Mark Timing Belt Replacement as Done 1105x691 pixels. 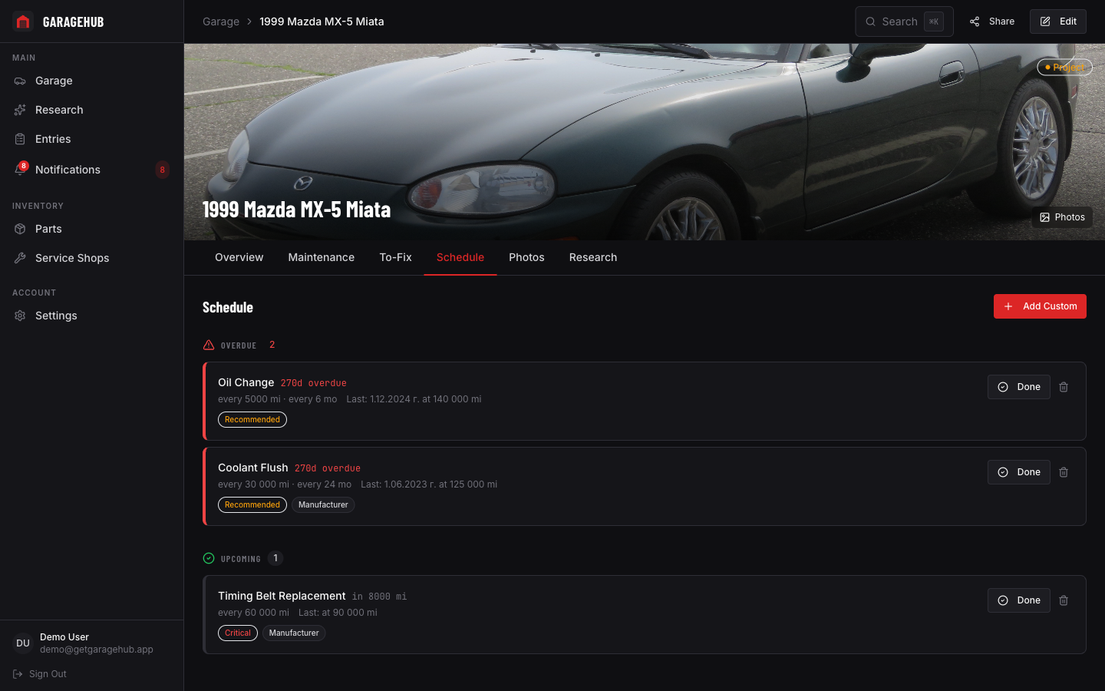pos(1019,600)
